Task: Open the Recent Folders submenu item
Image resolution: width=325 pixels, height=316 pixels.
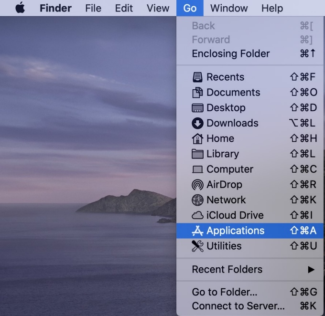Action: (250, 269)
